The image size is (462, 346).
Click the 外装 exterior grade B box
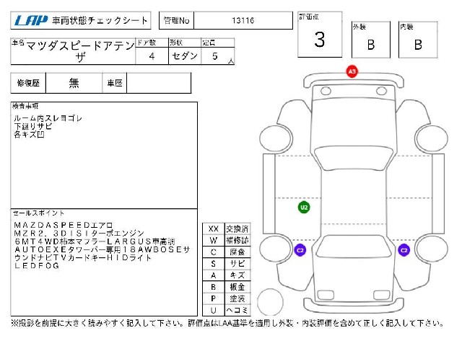371,40
